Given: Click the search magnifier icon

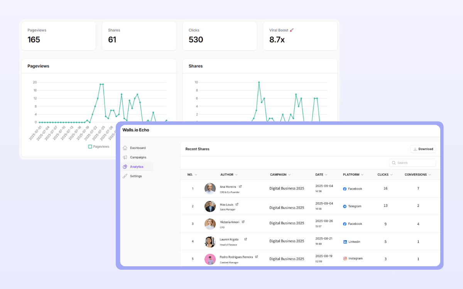Looking at the screenshot, I should tap(394, 163).
